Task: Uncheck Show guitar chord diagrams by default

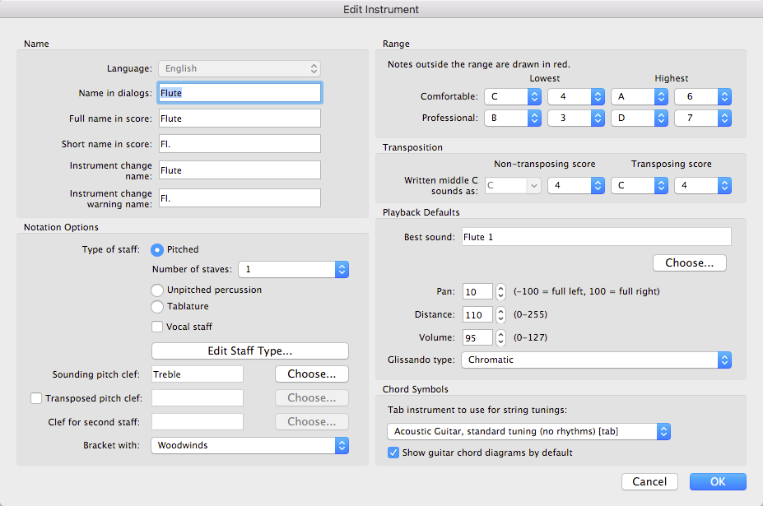Action: click(x=393, y=453)
